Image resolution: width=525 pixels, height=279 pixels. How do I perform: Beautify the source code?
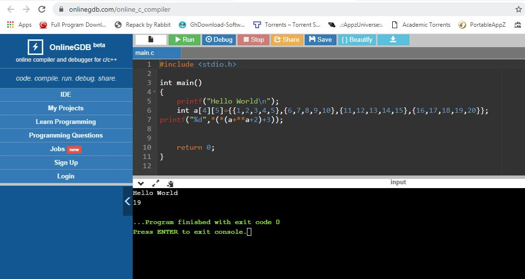(x=357, y=39)
